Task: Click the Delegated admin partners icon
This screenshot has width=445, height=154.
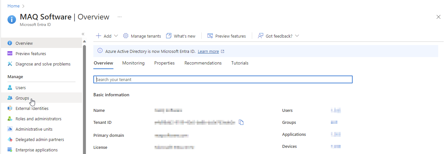Action: 10,139
